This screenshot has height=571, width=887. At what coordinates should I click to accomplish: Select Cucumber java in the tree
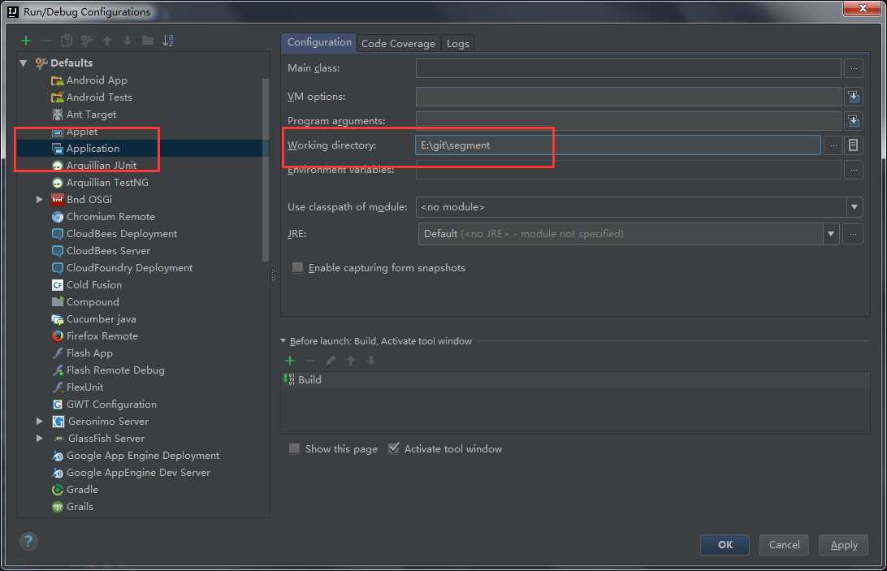point(94,319)
